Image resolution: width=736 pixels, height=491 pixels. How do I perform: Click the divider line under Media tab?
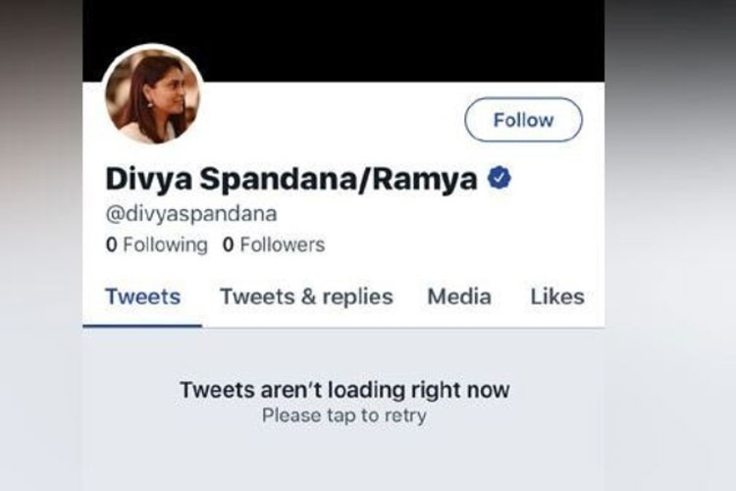pos(459,326)
